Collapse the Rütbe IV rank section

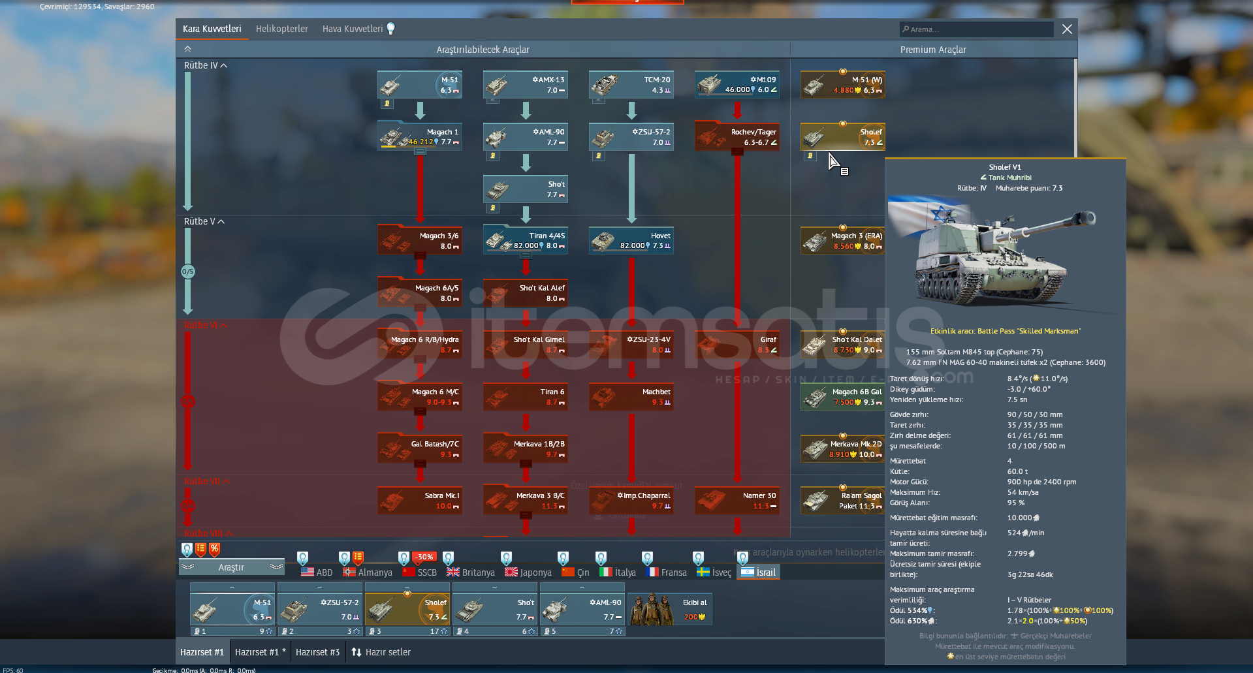point(205,65)
